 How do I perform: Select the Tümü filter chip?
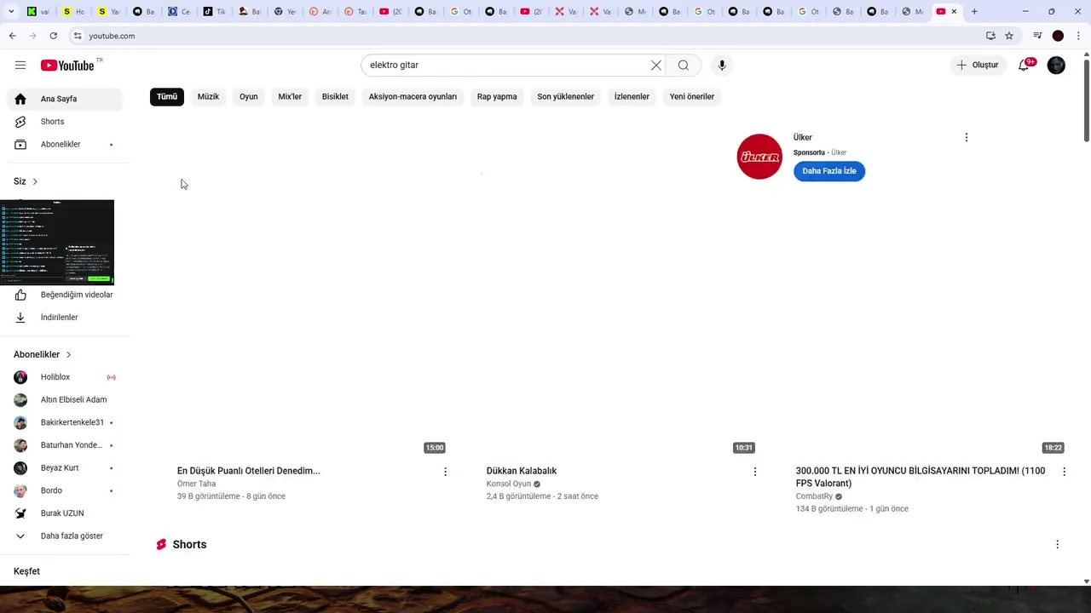167,97
